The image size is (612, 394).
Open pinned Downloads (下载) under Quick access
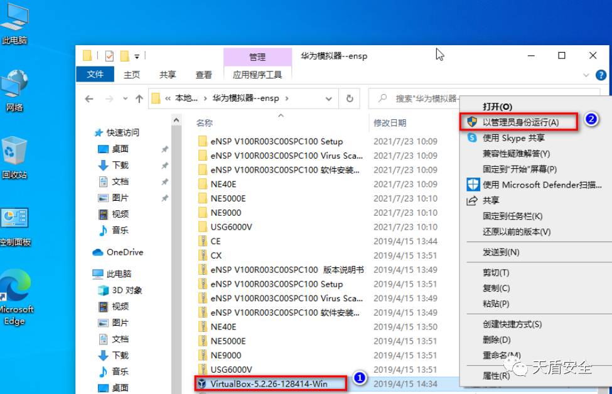pos(113,165)
